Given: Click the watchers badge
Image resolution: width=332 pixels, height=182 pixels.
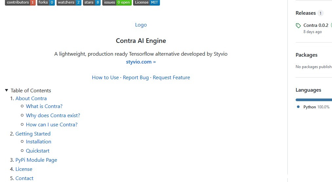Looking at the screenshot, I should point(69,3).
